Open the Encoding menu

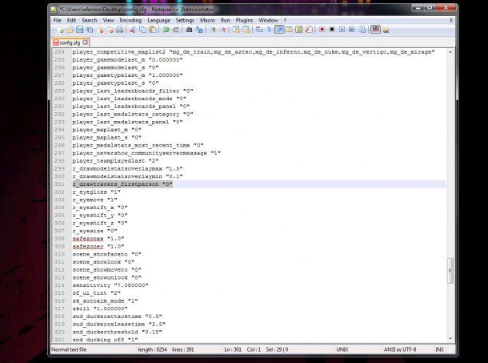click(x=130, y=20)
